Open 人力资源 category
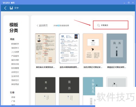 (15, 52)
